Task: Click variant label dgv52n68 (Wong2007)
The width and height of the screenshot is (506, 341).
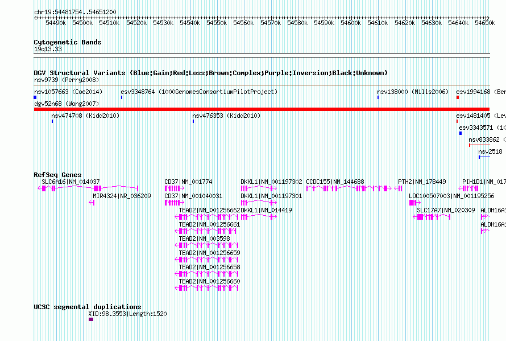Action: point(67,104)
